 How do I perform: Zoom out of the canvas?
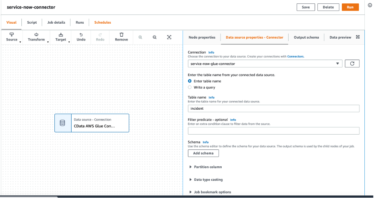coord(155,37)
